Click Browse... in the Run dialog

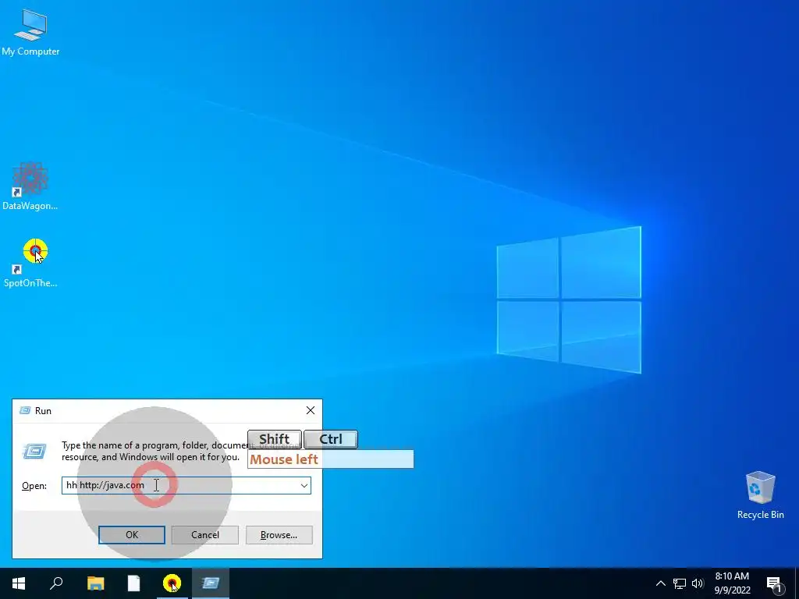(x=279, y=535)
